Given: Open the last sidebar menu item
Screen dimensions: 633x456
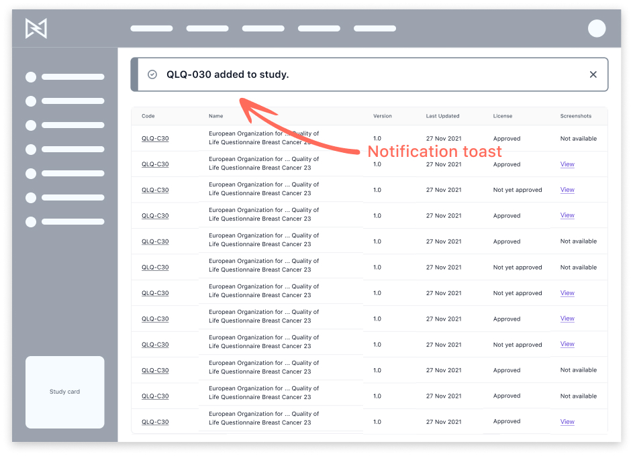Looking at the screenshot, I should pos(65,222).
